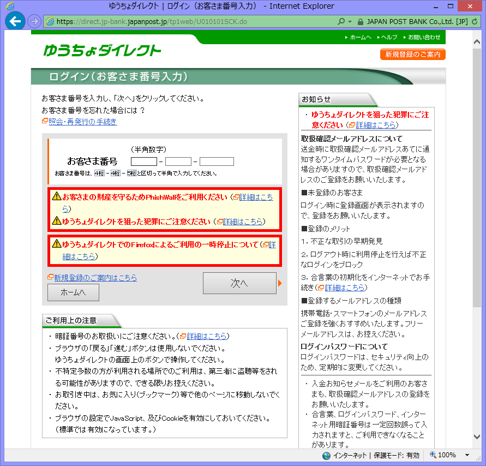The image size is (486, 466).
Task: Click the URL text in the address bar
Action: pos(152,21)
